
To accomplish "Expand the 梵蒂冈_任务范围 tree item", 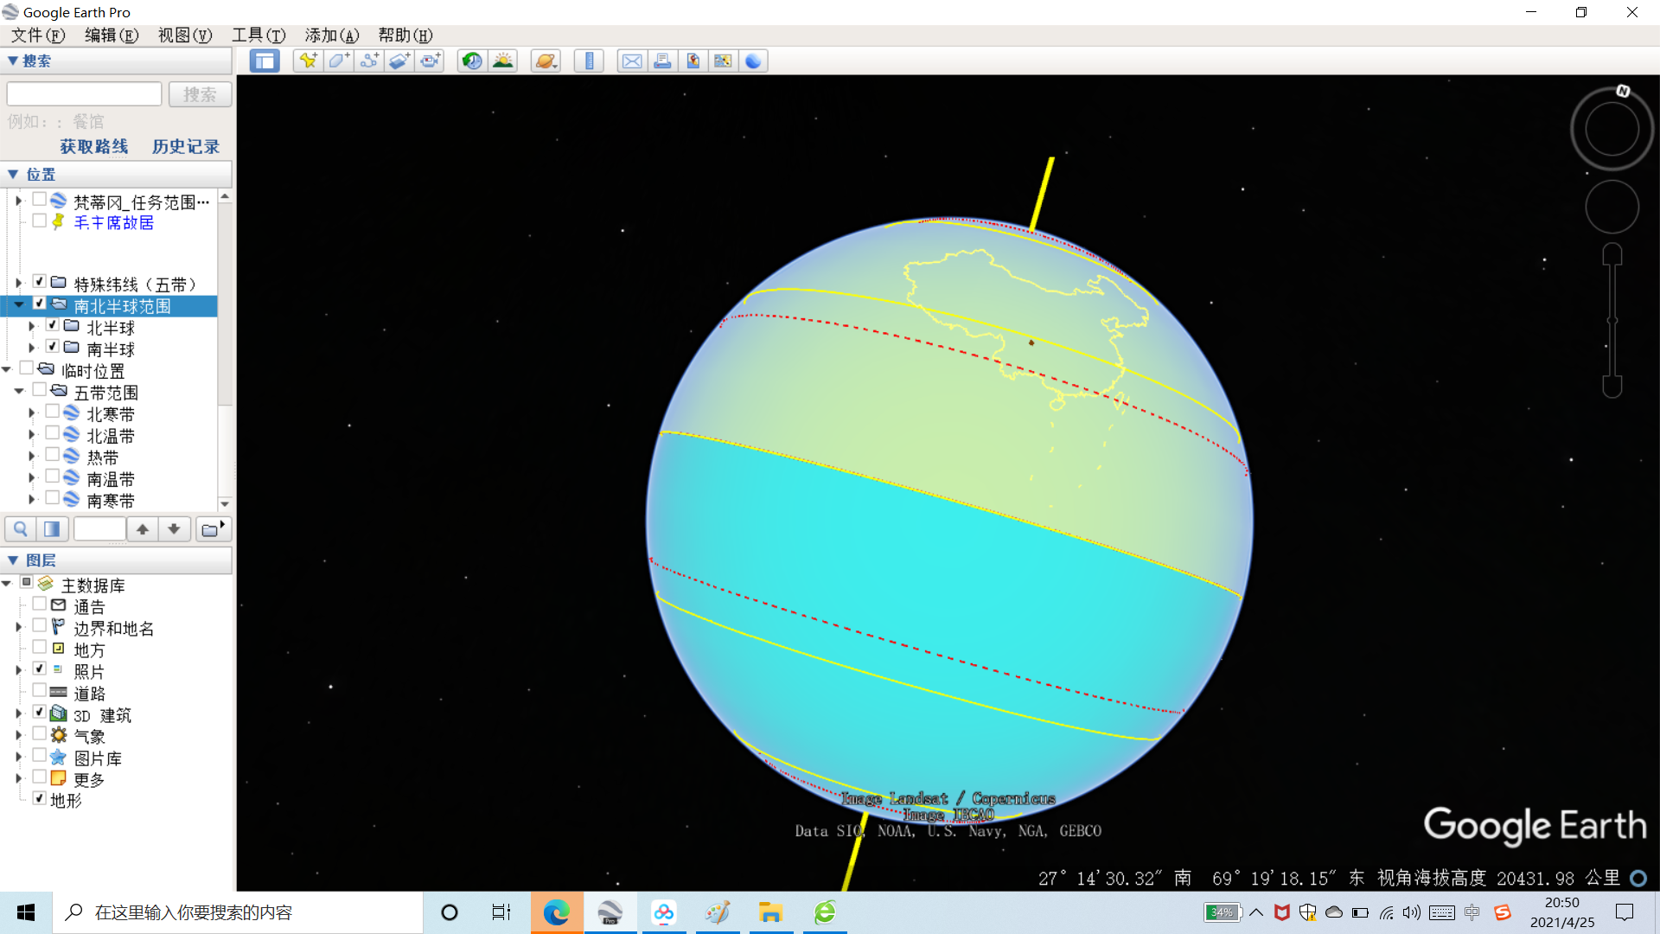I will click(19, 201).
